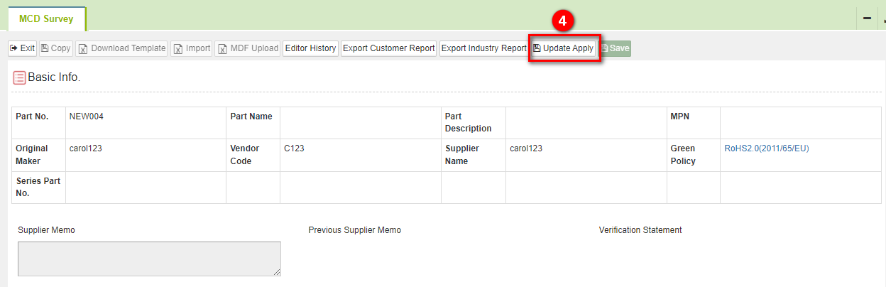This screenshot has height=287, width=886.
Task: Click the Import excel button
Action: (191, 48)
